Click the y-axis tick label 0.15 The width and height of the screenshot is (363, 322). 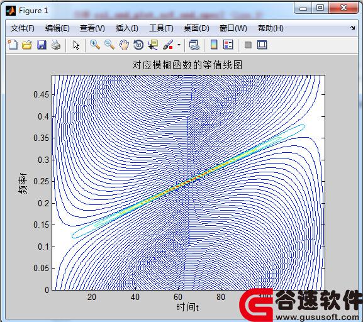tap(42, 225)
